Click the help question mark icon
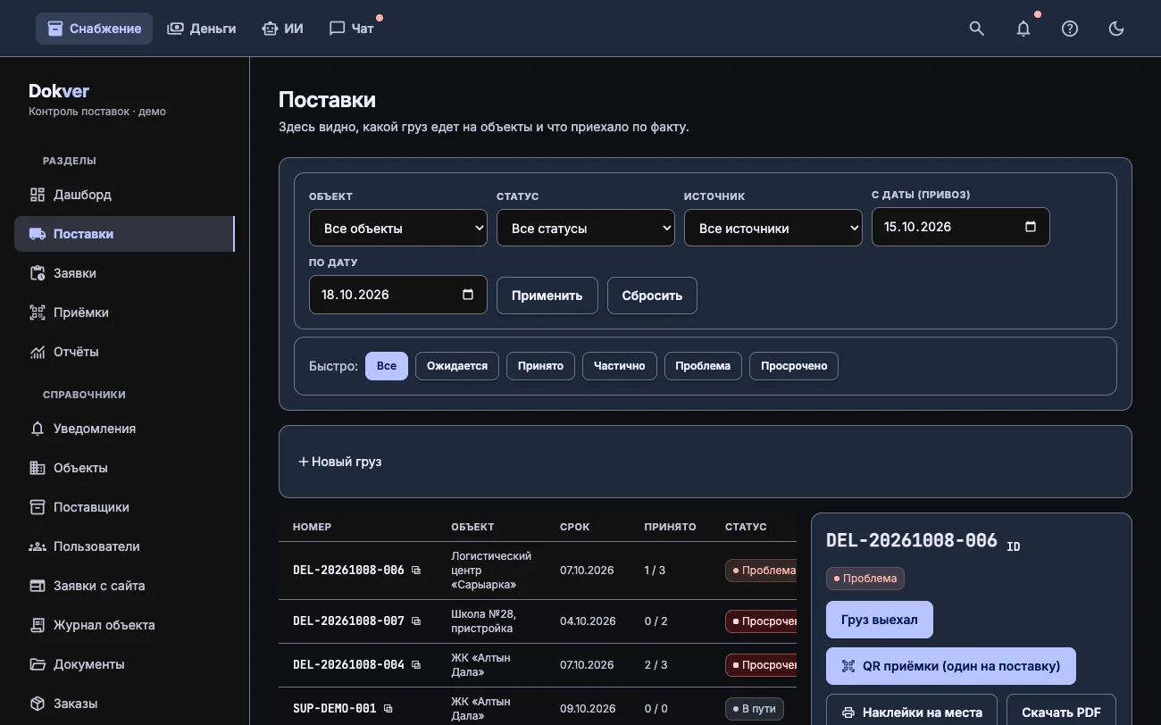This screenshot has height=725, width=1161. coord(1070,29)
